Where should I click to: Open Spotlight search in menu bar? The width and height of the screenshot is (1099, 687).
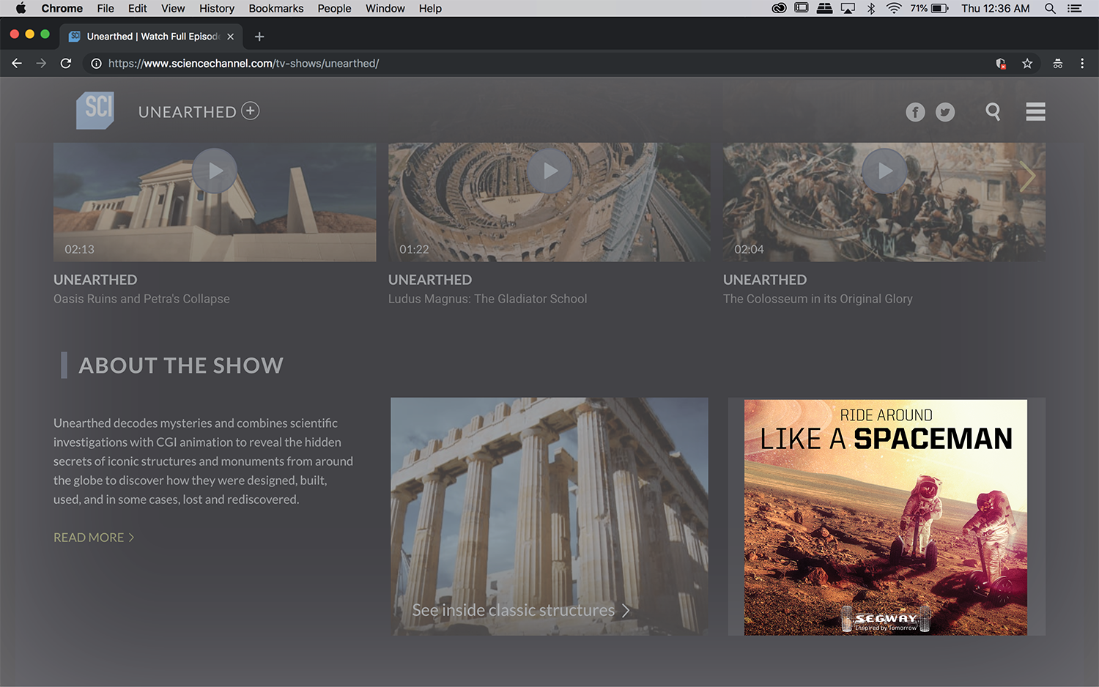1050,8
